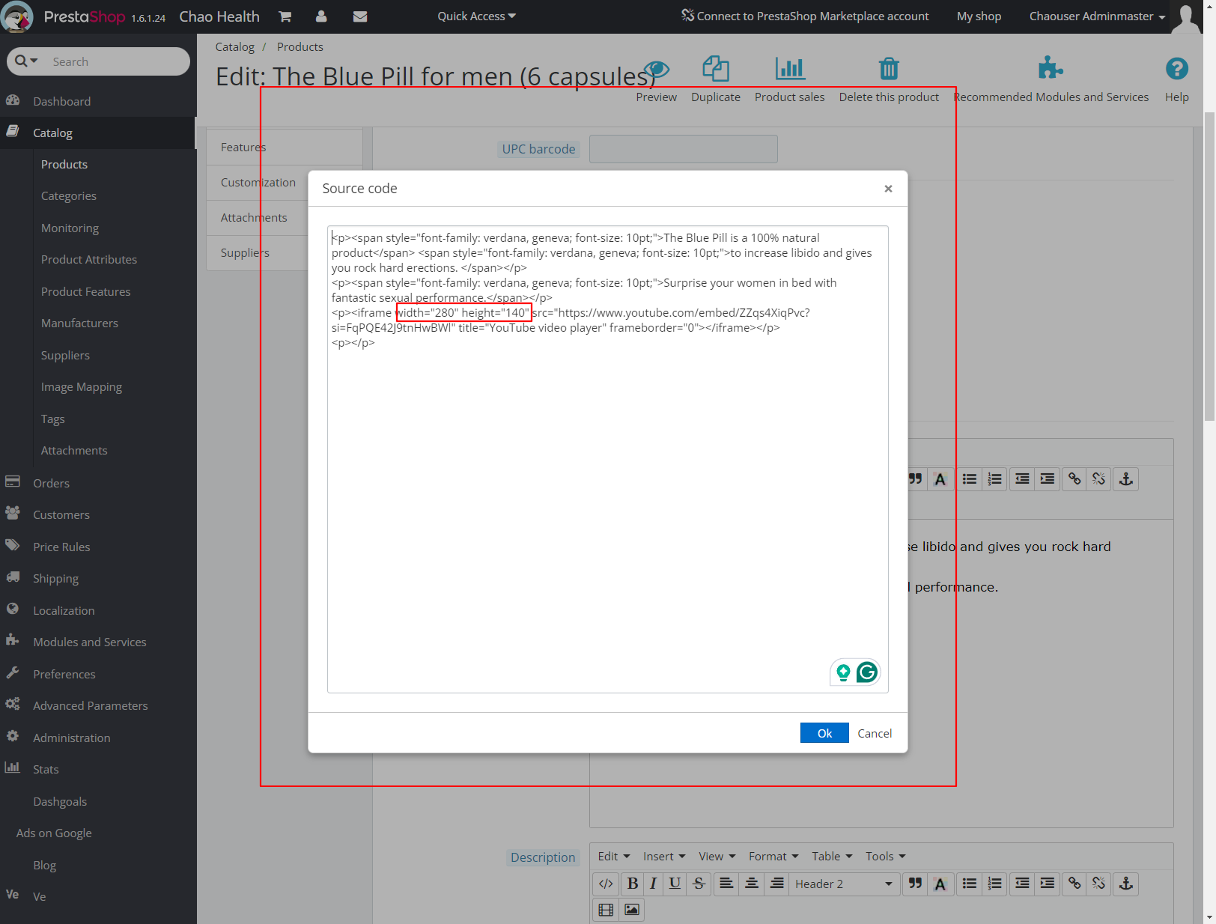The height and width of the screenshot is (924, 1216).
Task: Click Products in the breadcrumb
Action: [x=300, y=47]
